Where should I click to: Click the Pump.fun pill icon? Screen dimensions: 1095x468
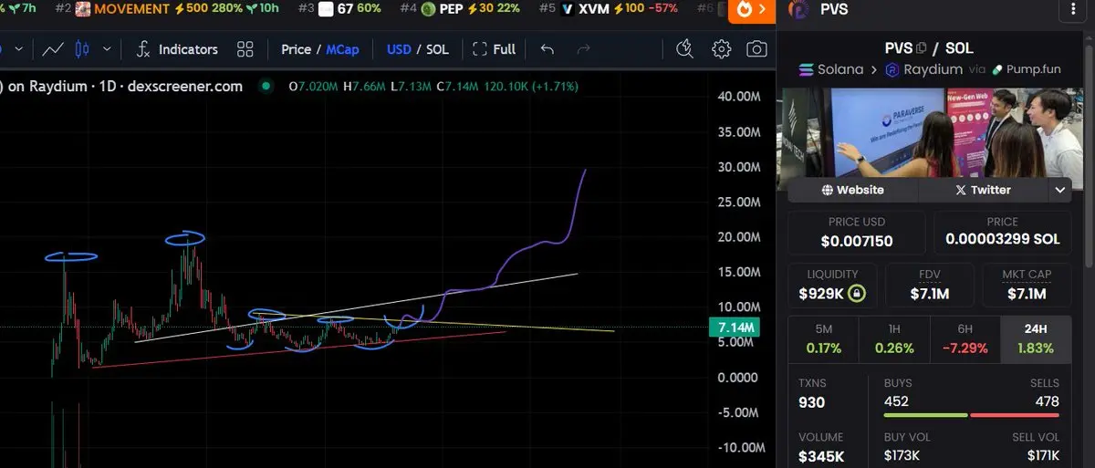pos(997,69)
